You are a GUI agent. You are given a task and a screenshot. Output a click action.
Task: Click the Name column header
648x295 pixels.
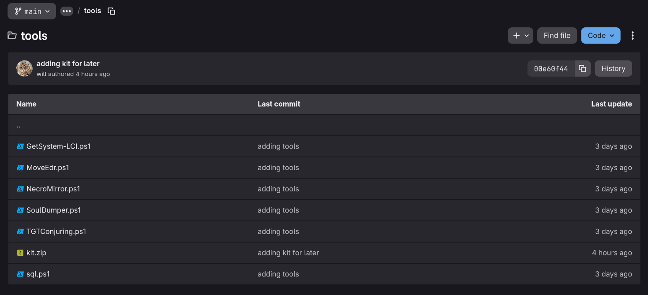point(26,104)
